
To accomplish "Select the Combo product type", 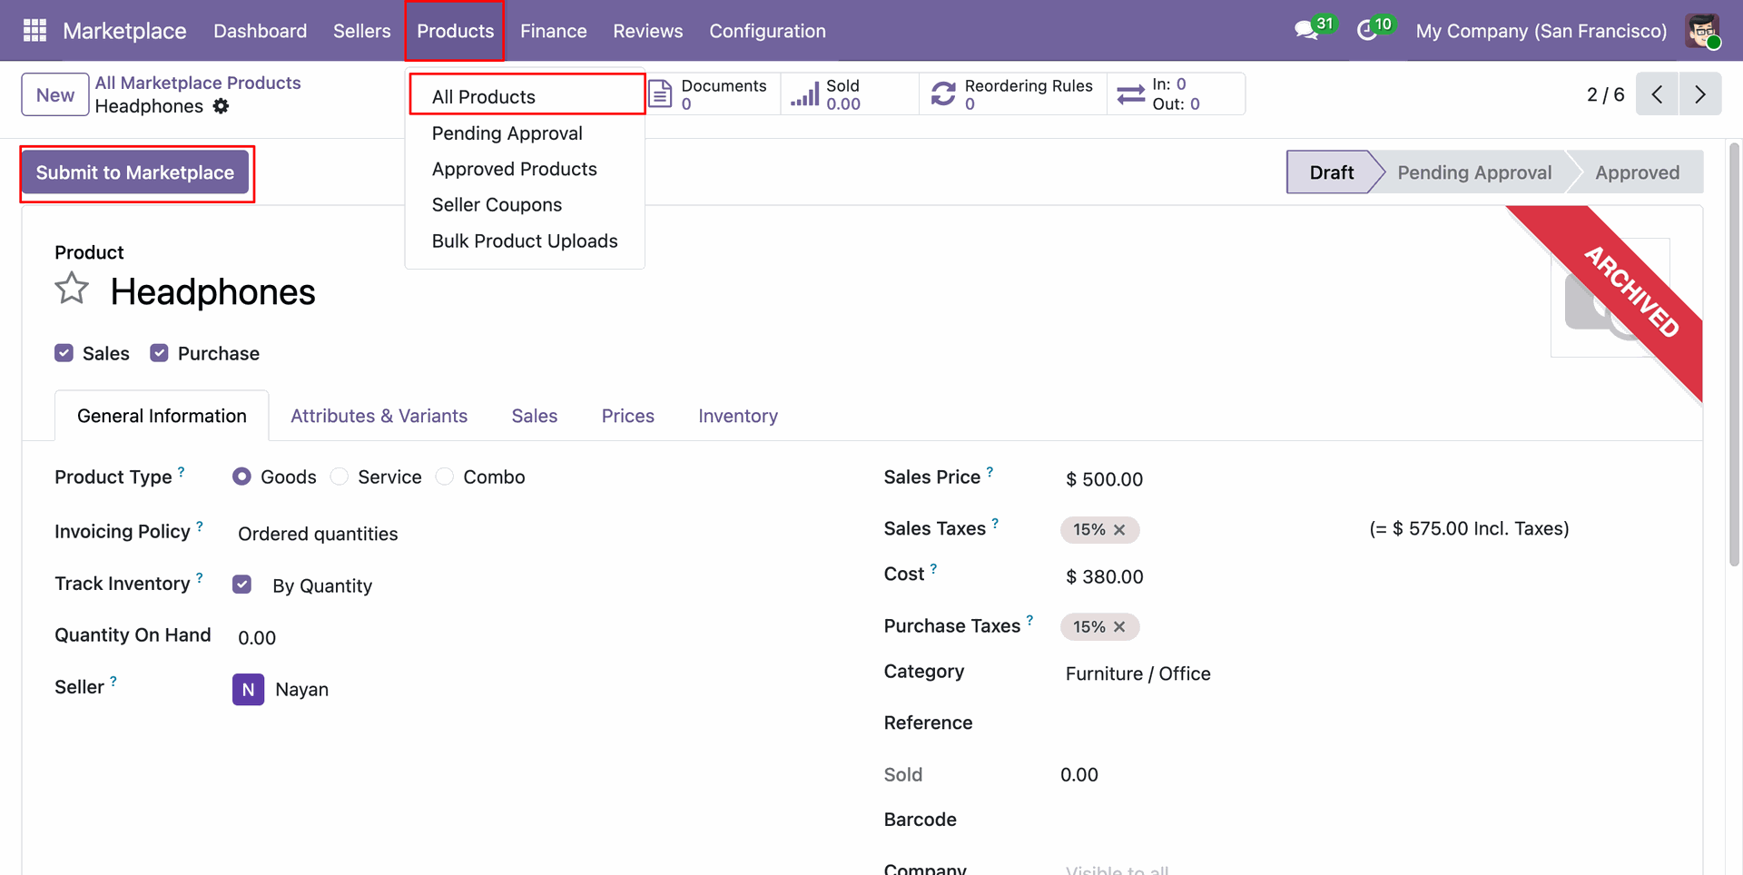I will [x=444, y=477].
